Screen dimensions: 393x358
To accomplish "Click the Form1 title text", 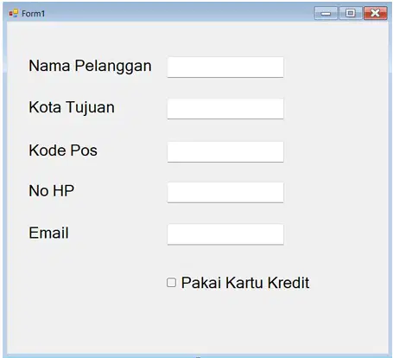I will coord(34,14).
